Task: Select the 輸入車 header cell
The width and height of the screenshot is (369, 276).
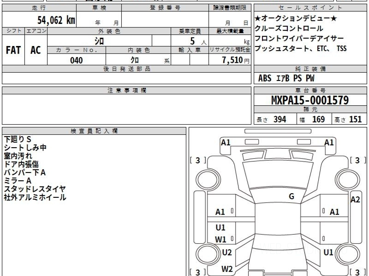Action: tap(190, 50)
